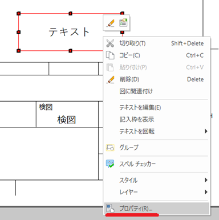The image size is (219, 220).
Task: Click the spell checker icon
Action: point(110,163)
